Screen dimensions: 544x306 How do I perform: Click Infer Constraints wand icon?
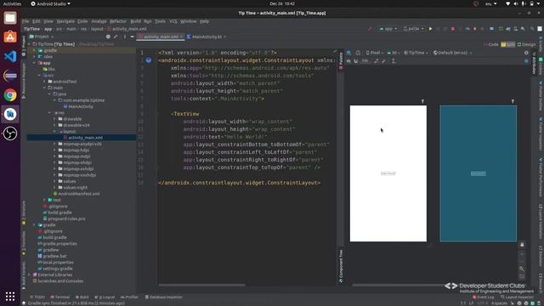[383, 61]
